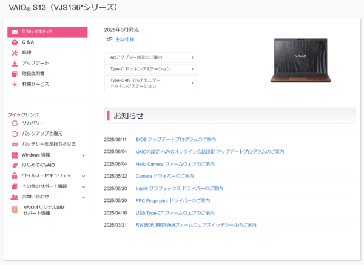Open VAIOオリジナルSIM サポート情報 link
The height and width of the screenshot is (265, 364).
44,210
